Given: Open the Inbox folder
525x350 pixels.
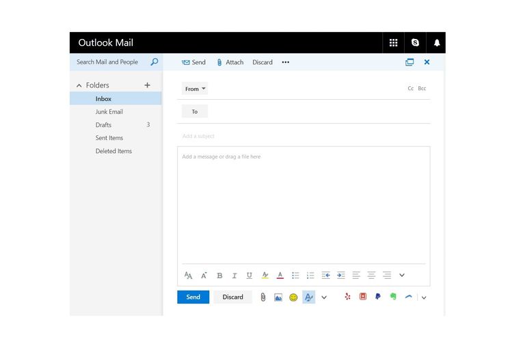Looking at the screenshot, I should 116,98.
